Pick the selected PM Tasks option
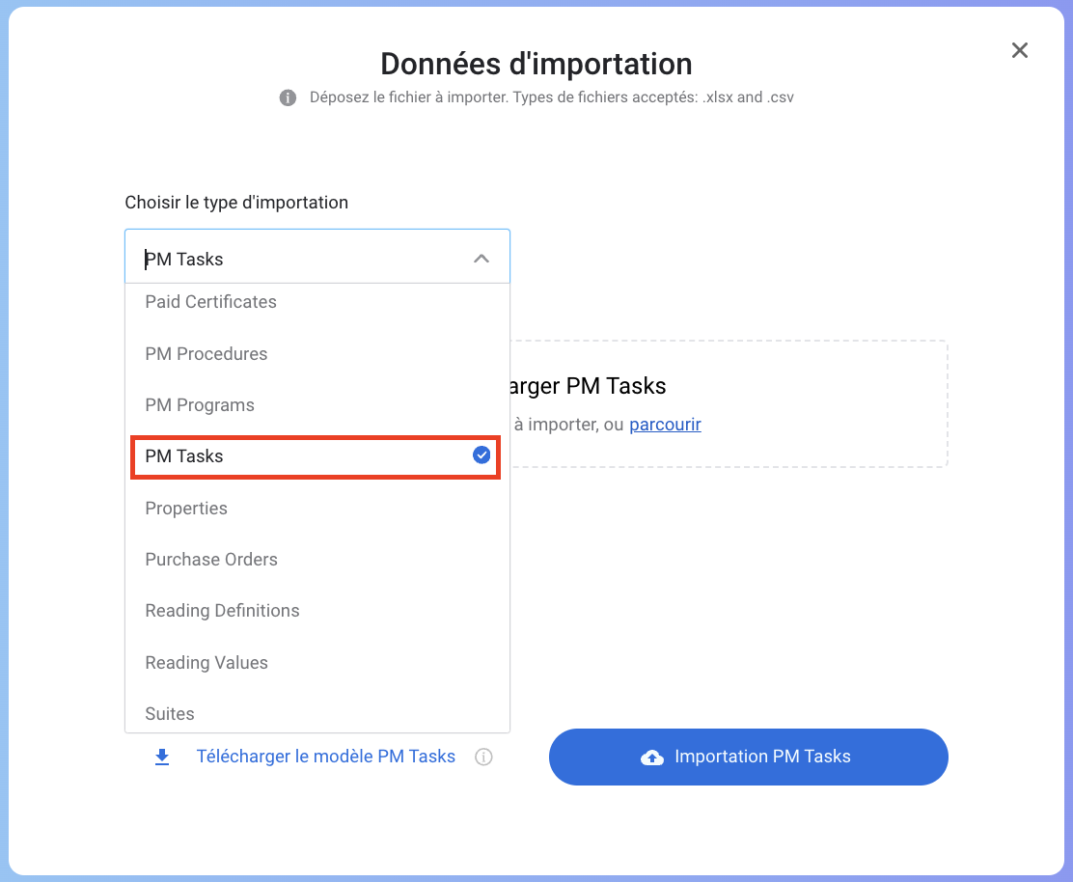Image resolution: width=1073 pixels, height=882 pixels. tap(184, 456)
